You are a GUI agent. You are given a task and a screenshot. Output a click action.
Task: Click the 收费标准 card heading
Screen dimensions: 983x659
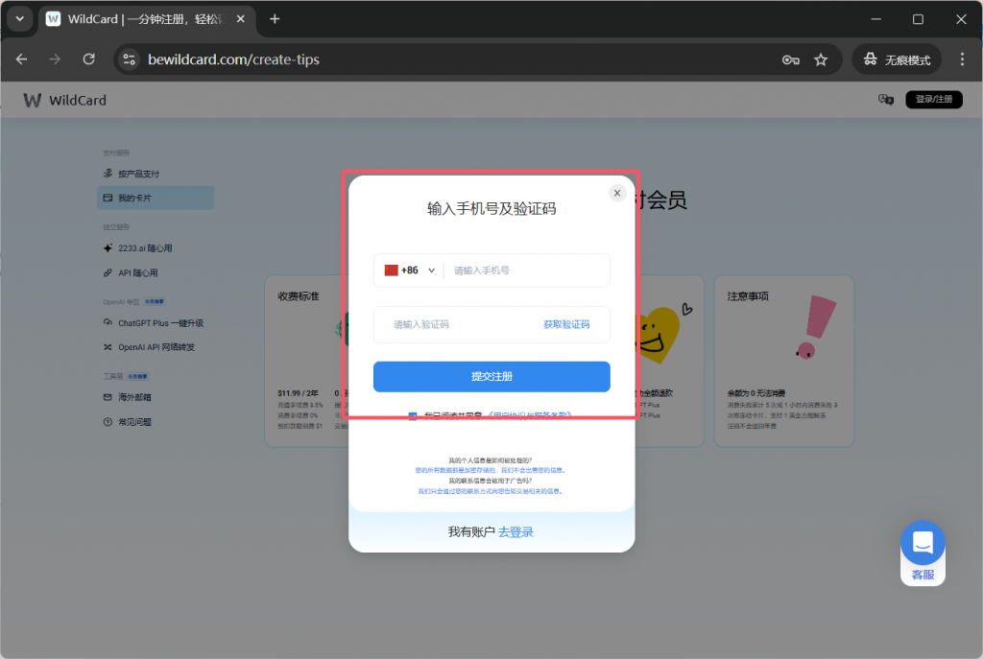coord(299,296)
